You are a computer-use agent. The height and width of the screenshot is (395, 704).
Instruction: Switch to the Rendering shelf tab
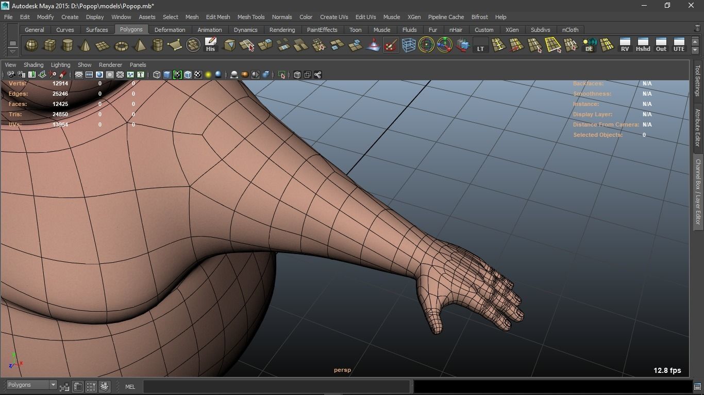[282, 30]
